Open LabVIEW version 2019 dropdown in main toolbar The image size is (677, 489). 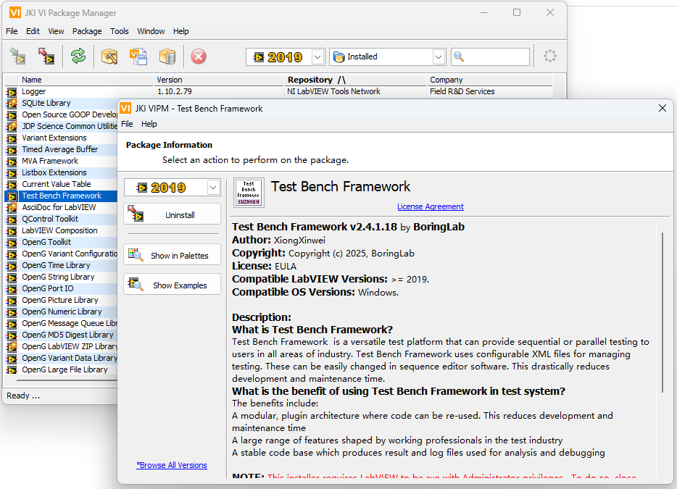pos(317,57)
